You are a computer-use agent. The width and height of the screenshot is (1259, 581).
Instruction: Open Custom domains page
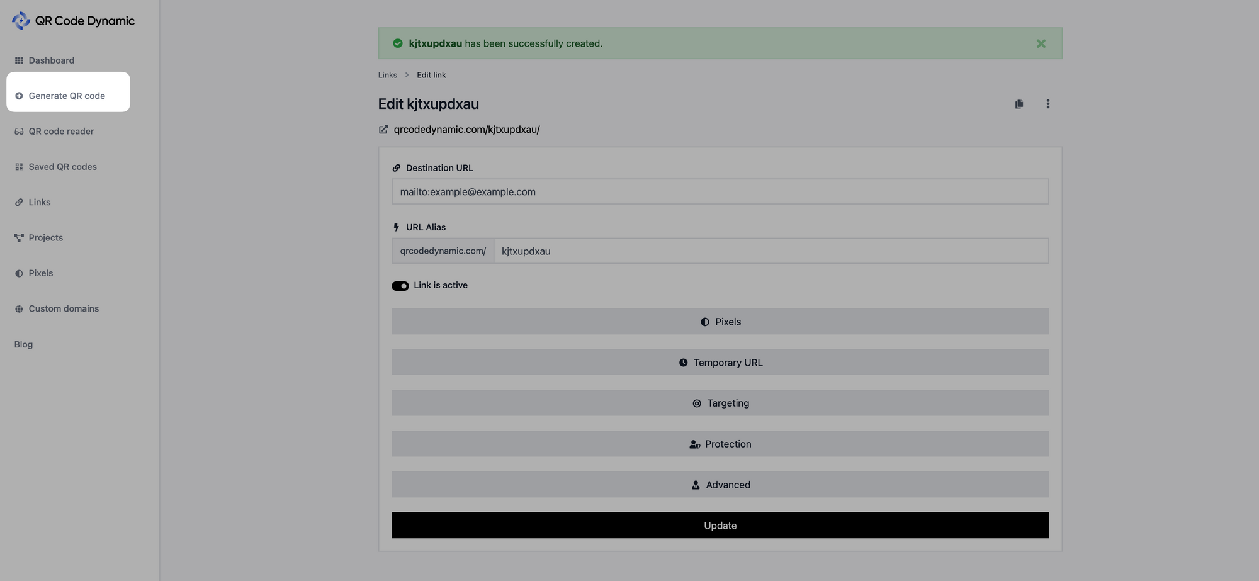(57, 308)
